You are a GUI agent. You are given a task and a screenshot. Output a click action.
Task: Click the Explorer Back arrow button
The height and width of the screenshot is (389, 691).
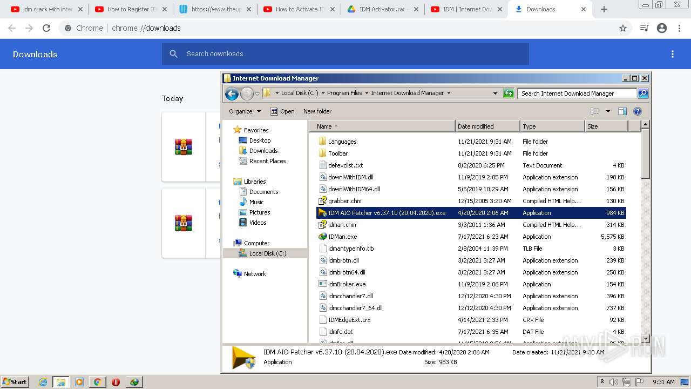click(232, 93)
